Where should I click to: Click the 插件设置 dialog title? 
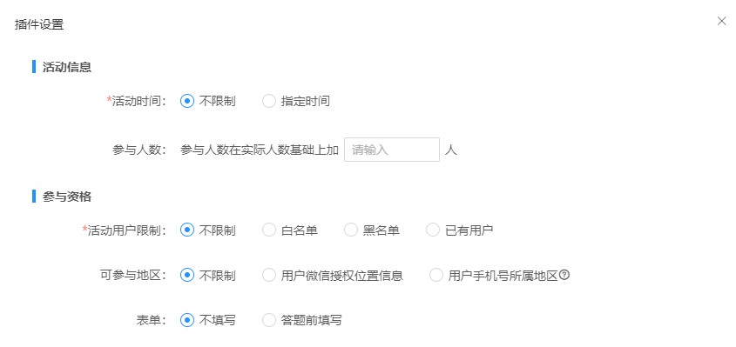pyautogui.click(x=39, y=25)
